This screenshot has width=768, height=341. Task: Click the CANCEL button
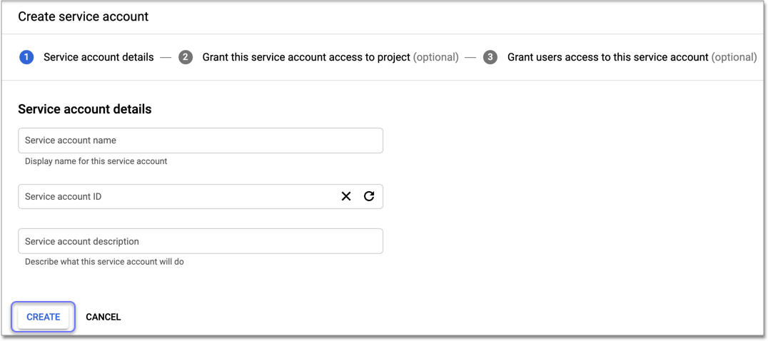[x=103, y=317]
